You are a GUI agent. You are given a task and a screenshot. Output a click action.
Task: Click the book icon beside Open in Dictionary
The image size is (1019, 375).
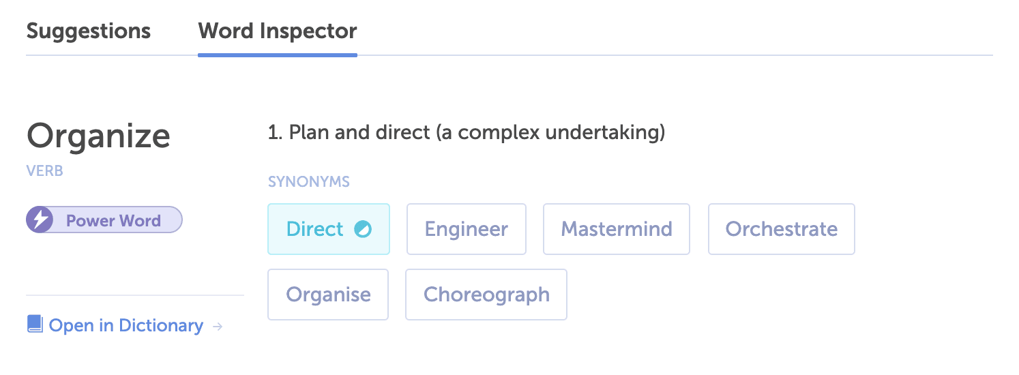click(35, 324)
